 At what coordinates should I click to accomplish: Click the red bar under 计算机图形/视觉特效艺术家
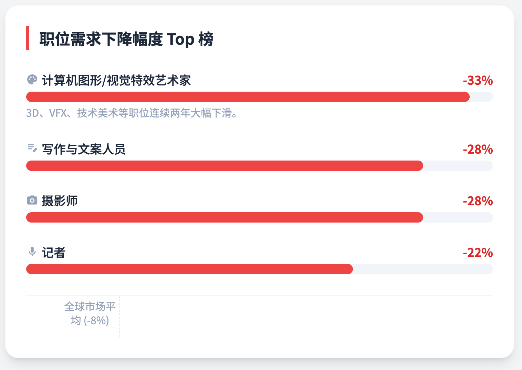(248, 97)
